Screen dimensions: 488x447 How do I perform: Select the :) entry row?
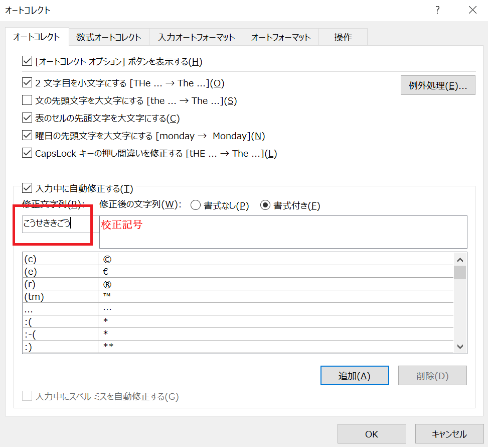pos(238,347)
